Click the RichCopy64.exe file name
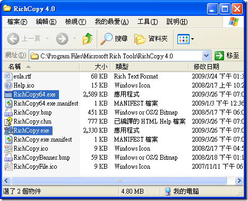 click(x=35, y=94)
